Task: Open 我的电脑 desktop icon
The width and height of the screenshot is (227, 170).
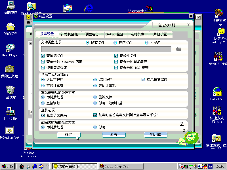Action: click(10, 5)
